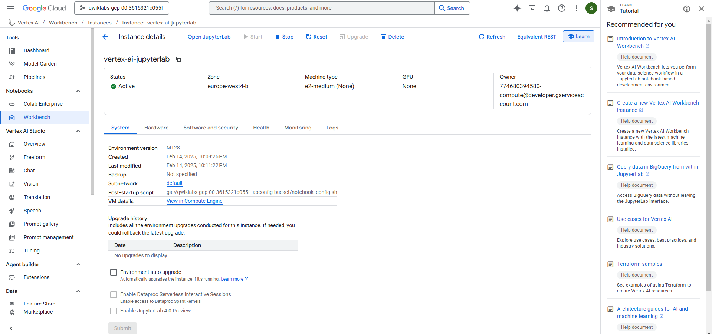
Task: Stop the instance
Action: [x=284, y=37]
